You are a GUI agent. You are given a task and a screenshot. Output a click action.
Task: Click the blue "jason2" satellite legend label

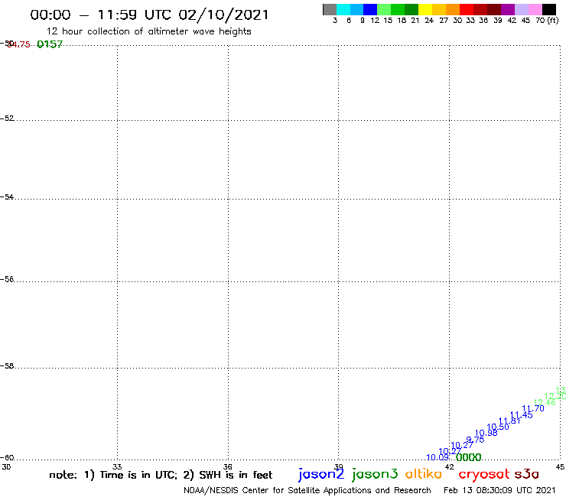click(x=321, y=474)
